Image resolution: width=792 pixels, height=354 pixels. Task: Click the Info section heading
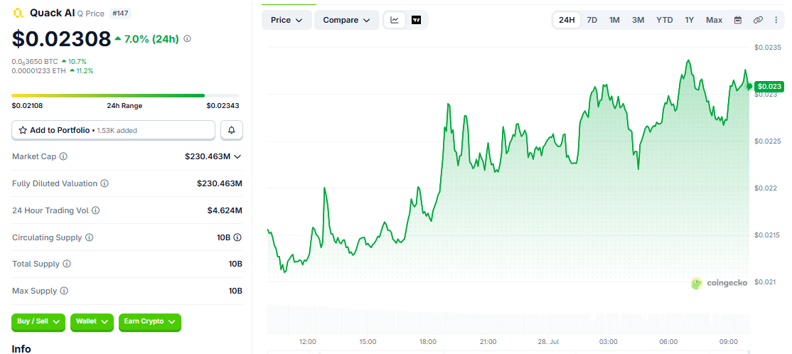click(x=21, y=348)
